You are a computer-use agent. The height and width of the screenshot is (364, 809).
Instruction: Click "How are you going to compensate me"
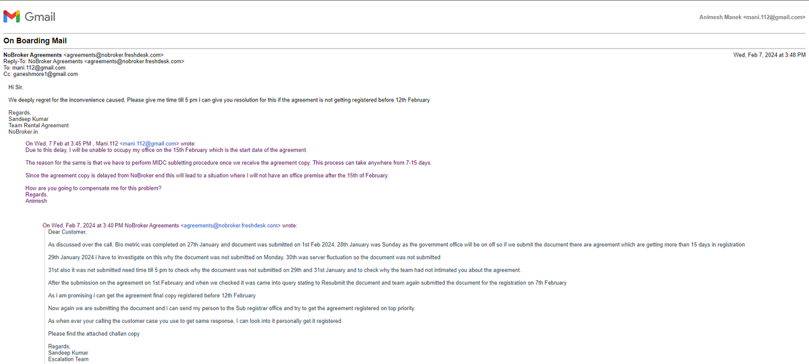94,188
